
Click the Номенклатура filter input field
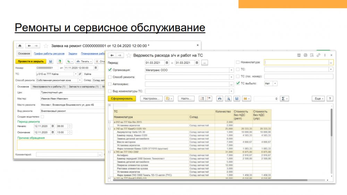point(296,62)
